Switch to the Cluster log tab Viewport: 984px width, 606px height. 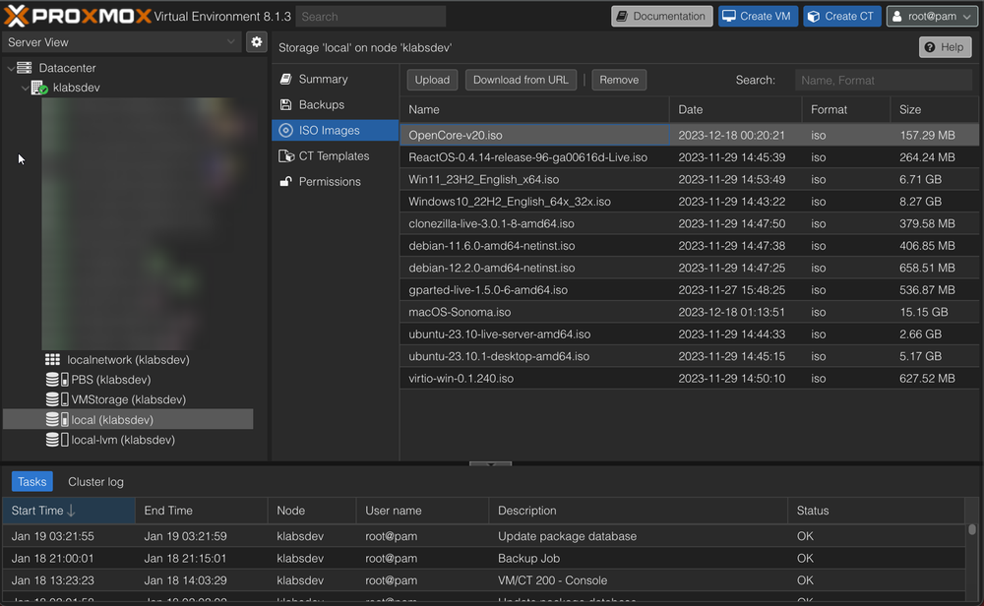[95, 482]
